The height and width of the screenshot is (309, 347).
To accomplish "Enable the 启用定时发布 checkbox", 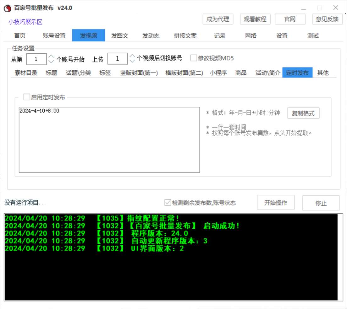I will click(x=27, y=97).
